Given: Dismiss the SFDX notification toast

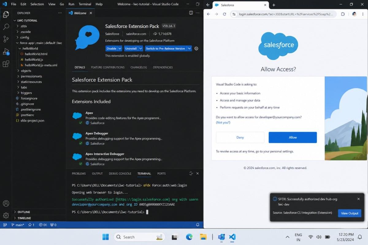Looking at the screenshot, I should coord(358,199).
